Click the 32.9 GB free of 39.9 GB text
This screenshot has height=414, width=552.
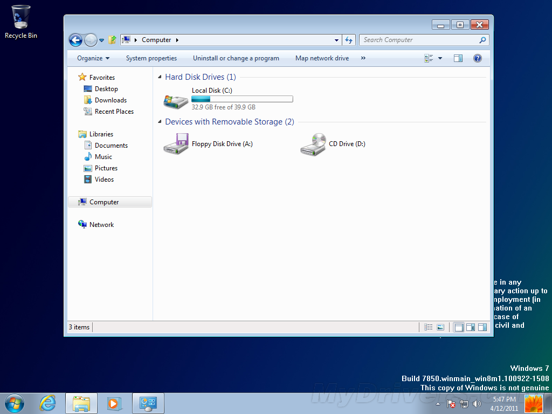[224, 107]
